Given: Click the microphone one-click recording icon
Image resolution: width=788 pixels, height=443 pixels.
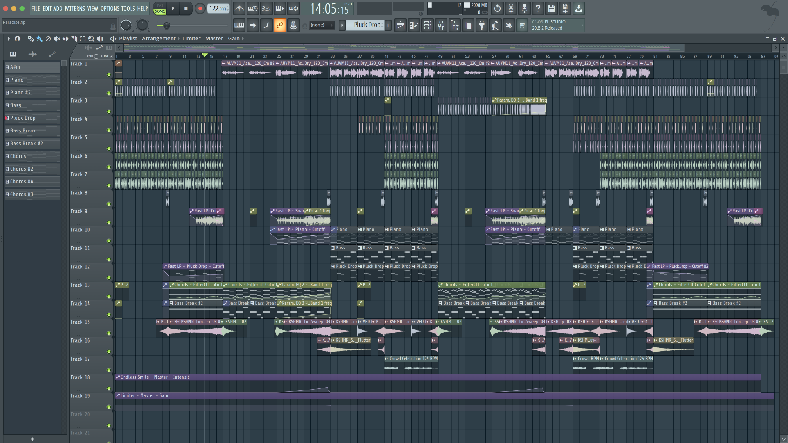Looking at the screenshot, I should [x=525, y=8].
